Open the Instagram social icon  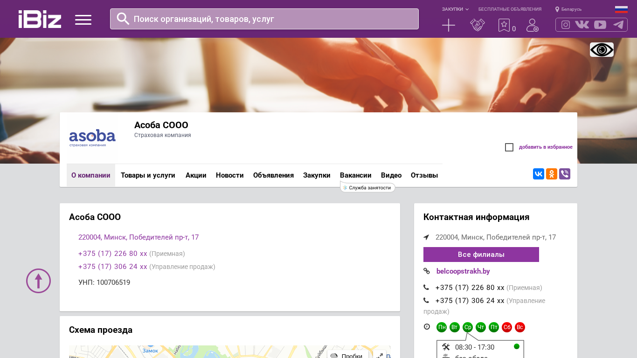tap(566, 25)
